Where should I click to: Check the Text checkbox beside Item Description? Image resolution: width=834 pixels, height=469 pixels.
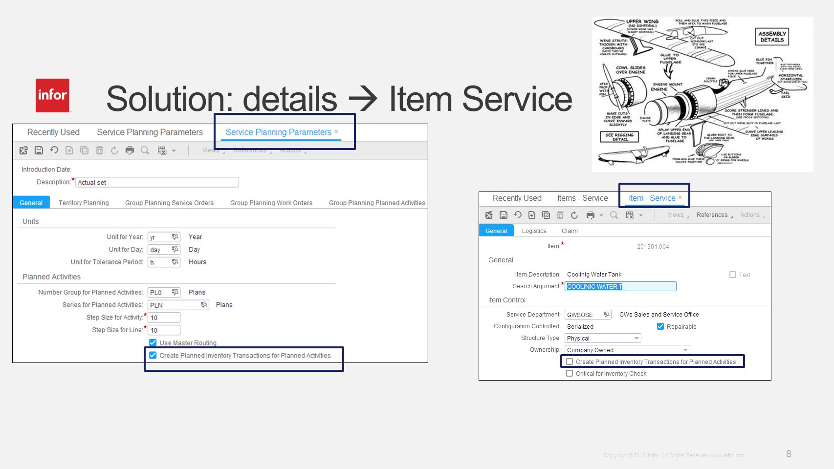(x=733, y=275)
